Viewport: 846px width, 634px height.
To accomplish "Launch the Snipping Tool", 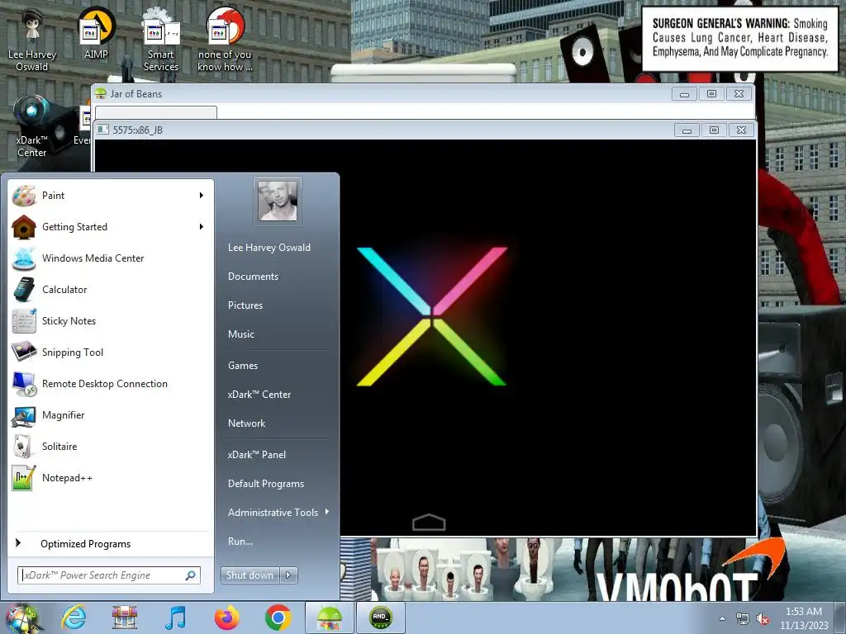I will click(111, 352).
